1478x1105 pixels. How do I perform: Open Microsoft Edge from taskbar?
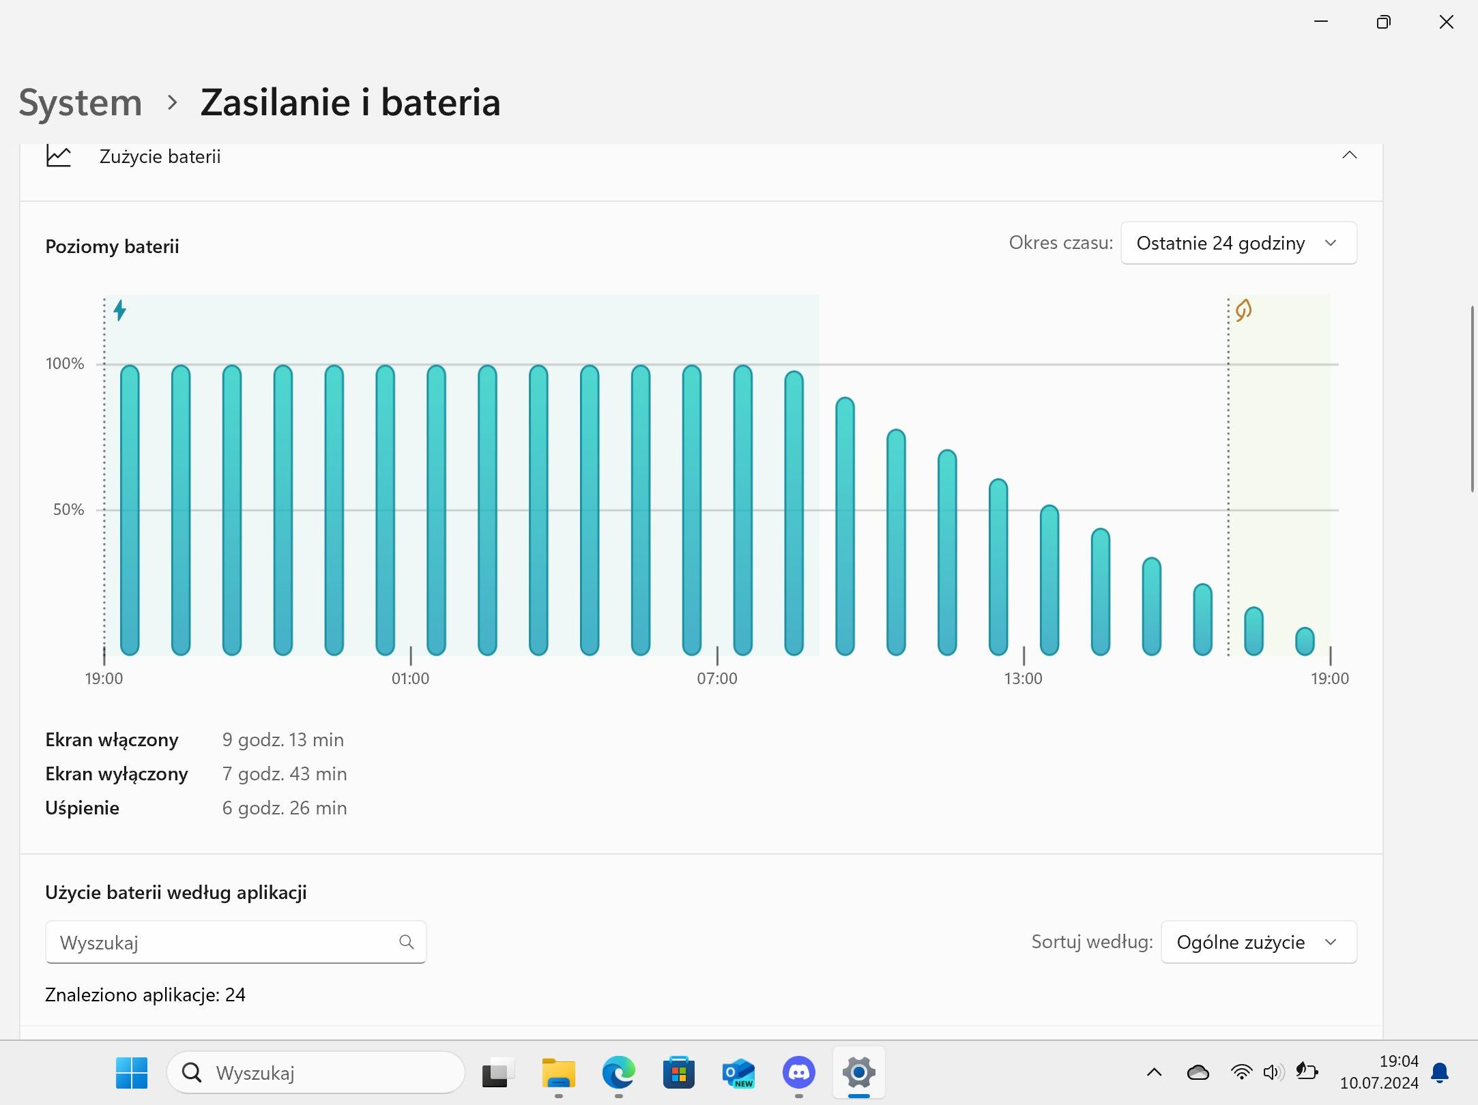coord(618,1073)
